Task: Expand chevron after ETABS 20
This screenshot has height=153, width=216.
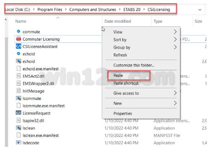Action: point(144,9)
